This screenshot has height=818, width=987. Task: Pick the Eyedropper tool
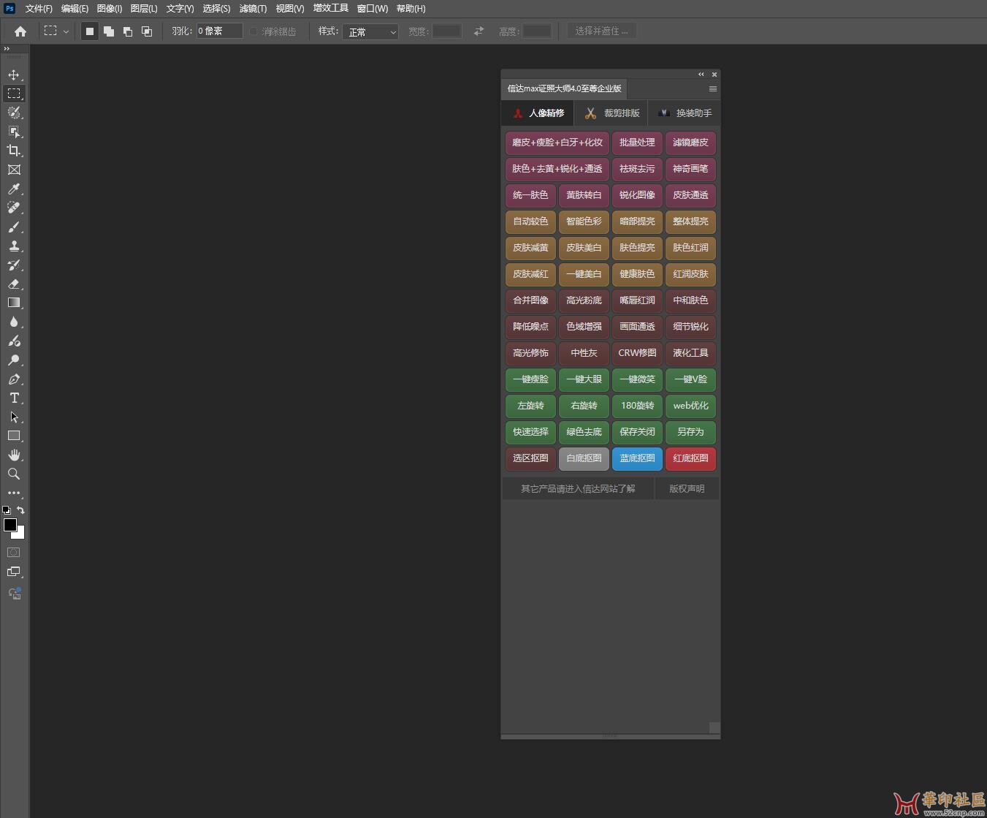pos(14,189)
